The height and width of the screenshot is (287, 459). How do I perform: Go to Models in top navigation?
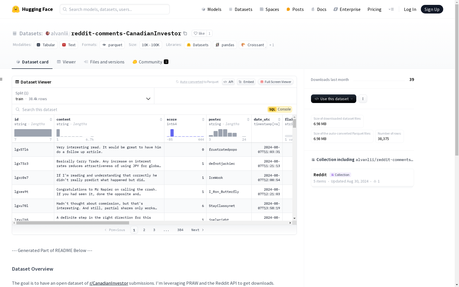coord(211,9)
